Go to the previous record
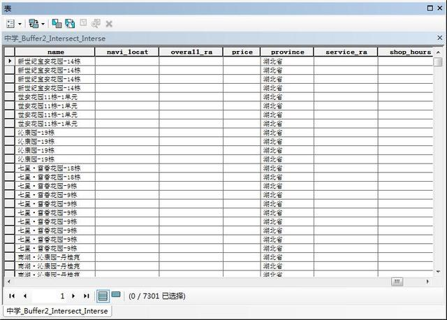Viewport: 447px width, 320px height. tap(25, 296)
